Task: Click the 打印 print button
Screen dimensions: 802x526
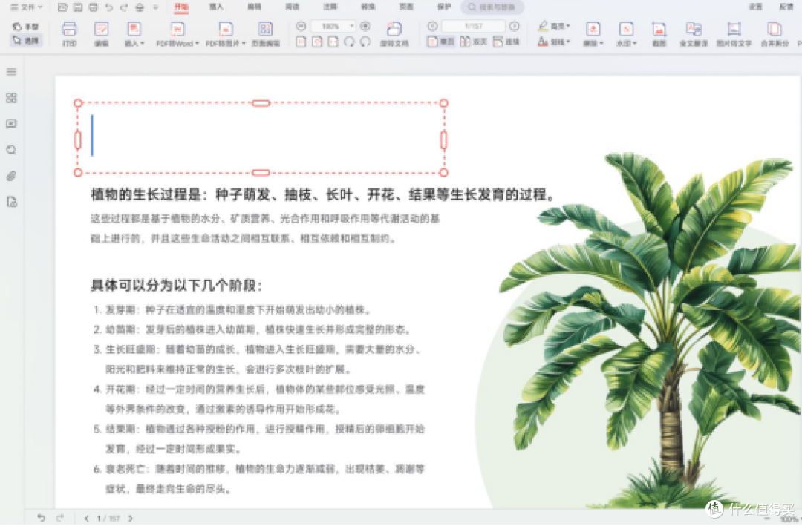Action: click(70, 33)
